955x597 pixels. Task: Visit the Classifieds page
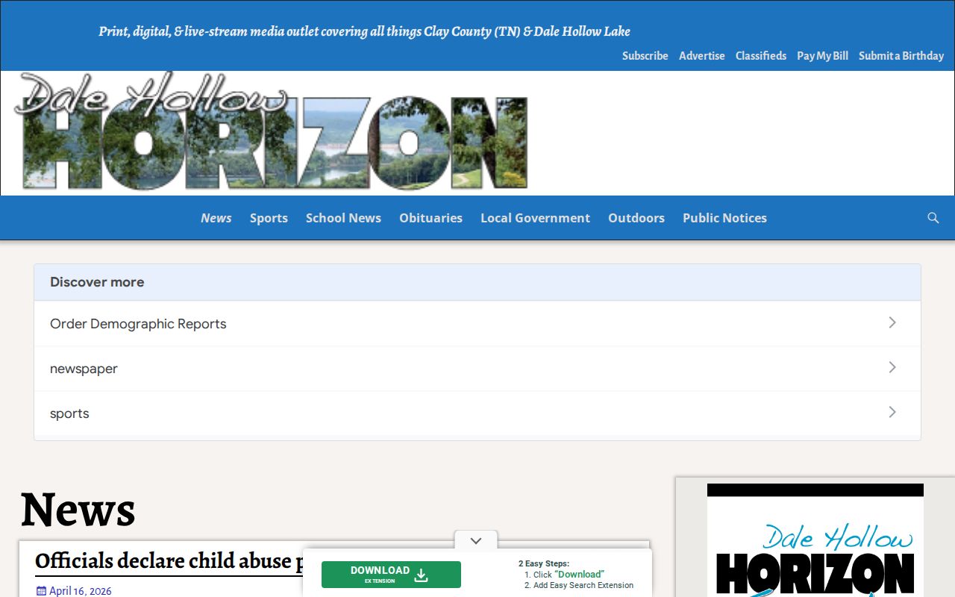[761, 56]
